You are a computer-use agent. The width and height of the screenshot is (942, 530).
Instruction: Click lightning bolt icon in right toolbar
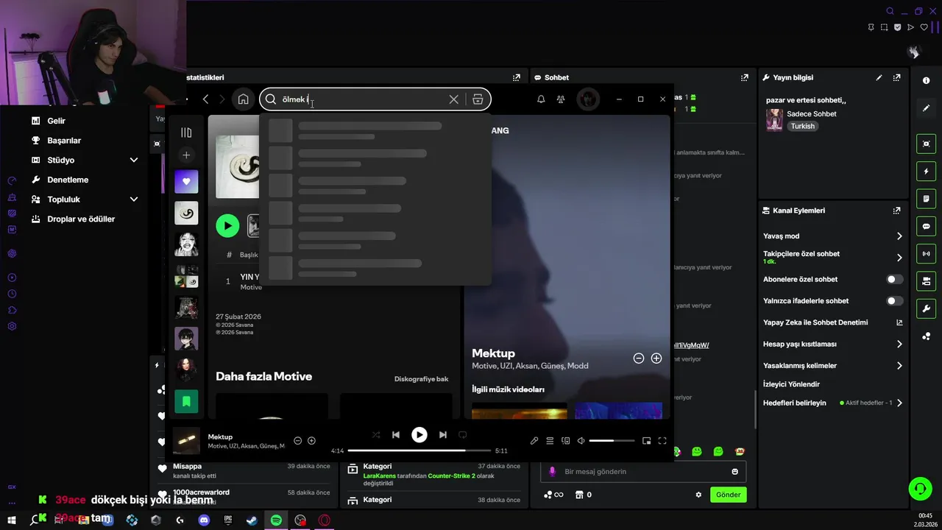pos(926,172)
